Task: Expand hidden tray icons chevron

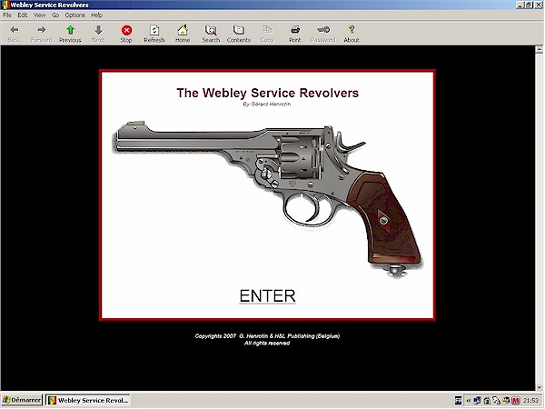Action: point(468,401)
